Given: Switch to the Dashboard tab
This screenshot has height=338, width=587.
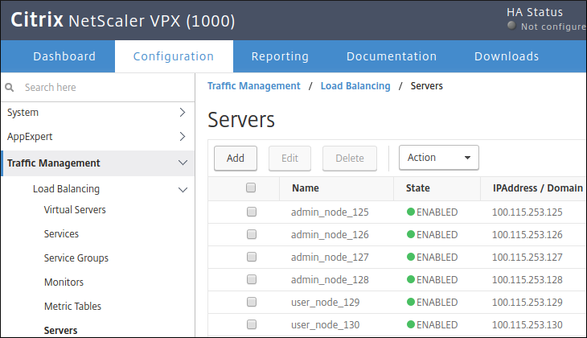Looking at the screenshot, I should [x=64, y=56].
